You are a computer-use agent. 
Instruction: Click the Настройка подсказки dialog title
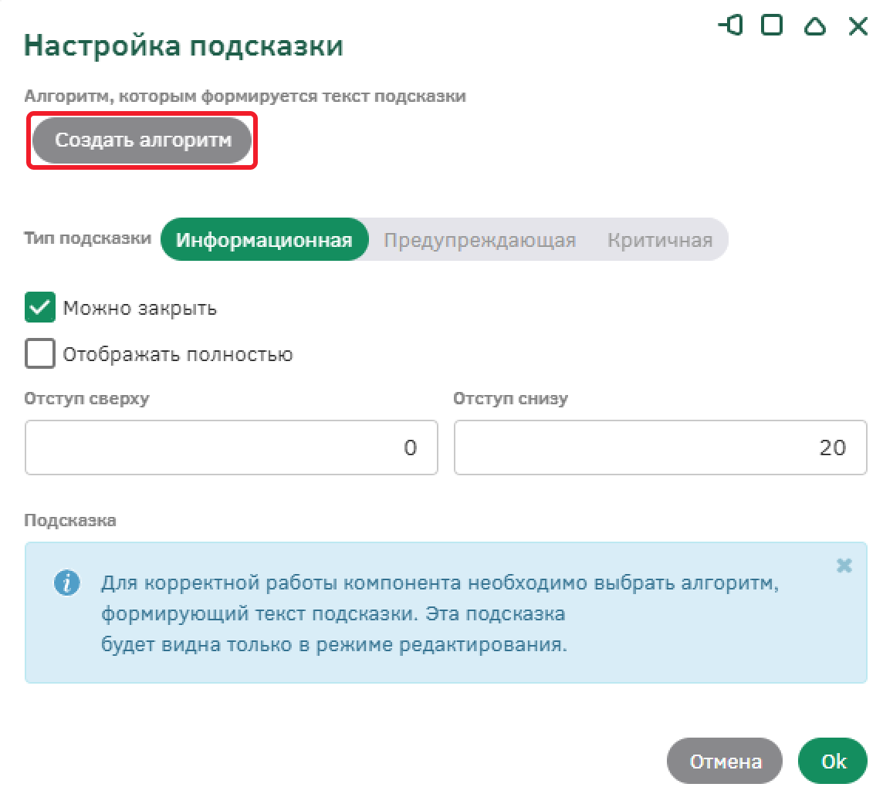click(184, 46)
